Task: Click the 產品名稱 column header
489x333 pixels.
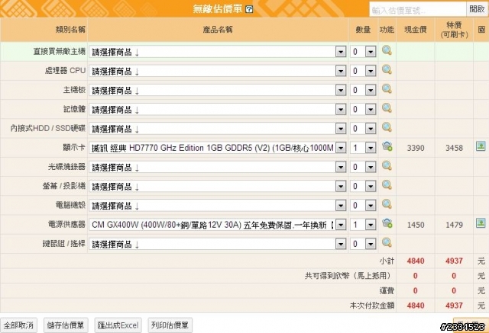Action: pos(218,30)
